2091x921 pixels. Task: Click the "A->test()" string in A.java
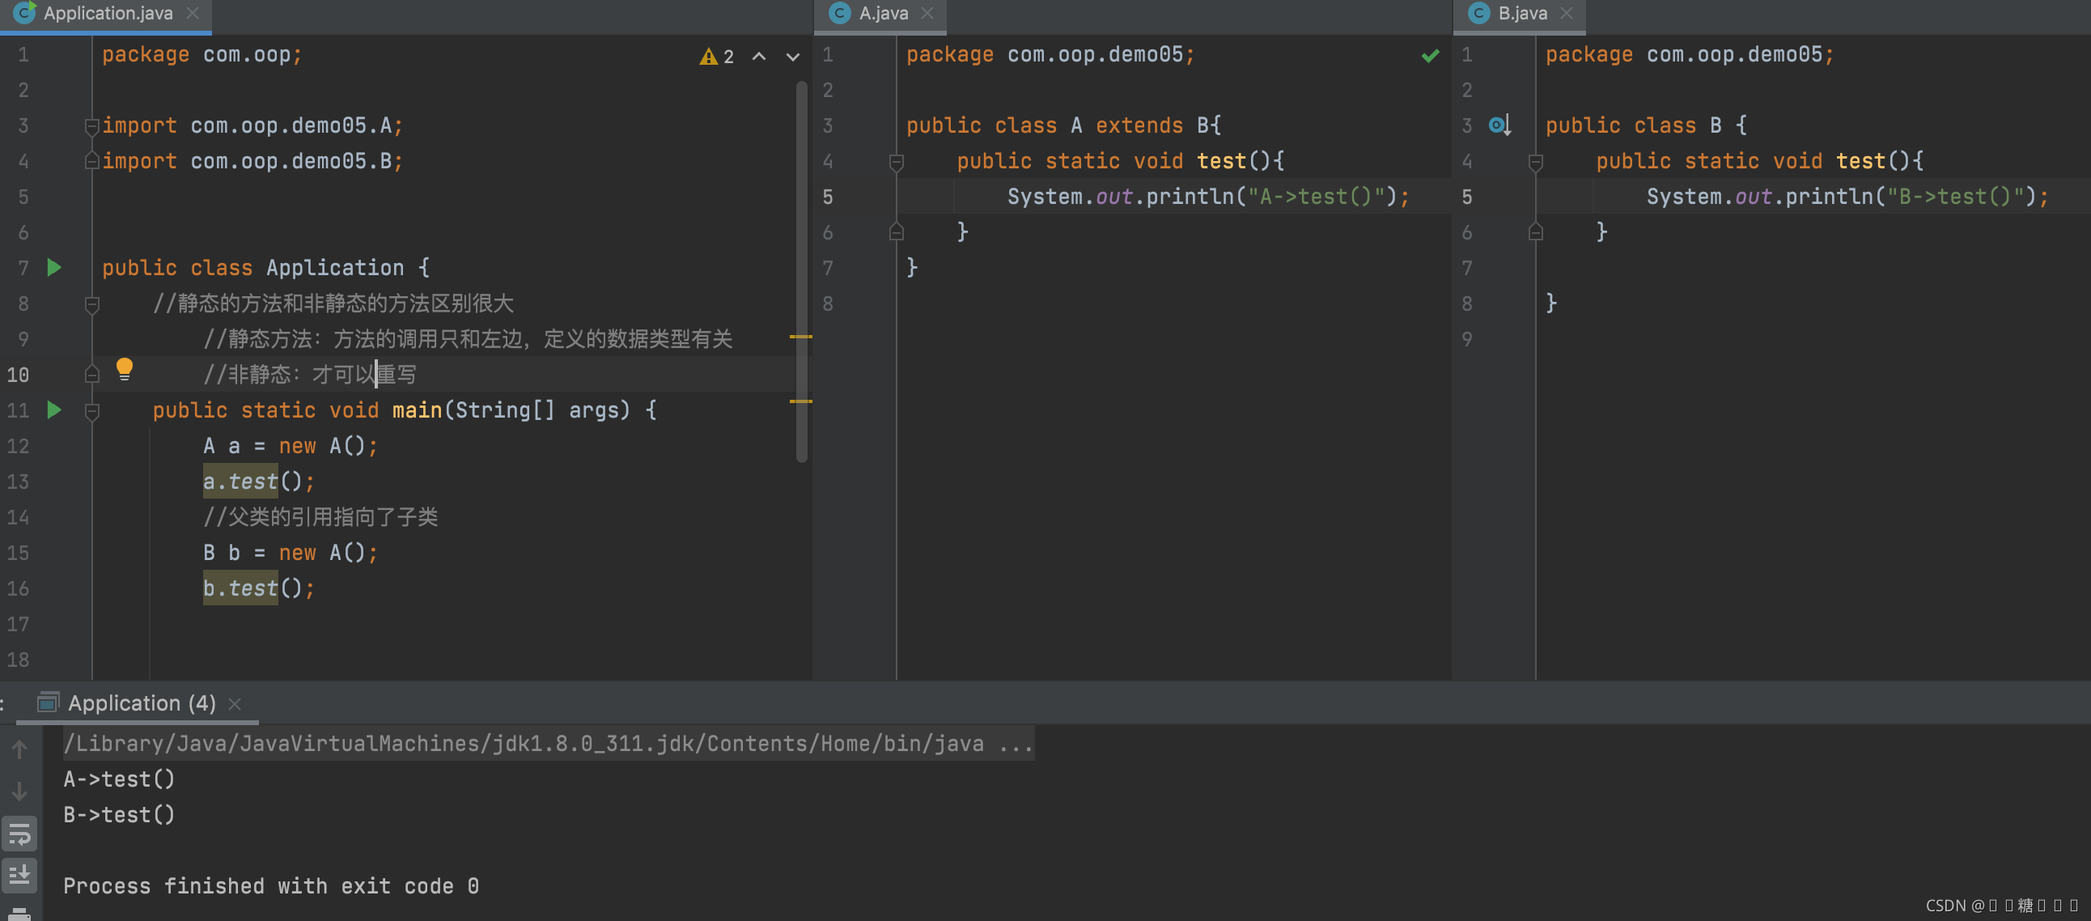(x=1316, y=197)
